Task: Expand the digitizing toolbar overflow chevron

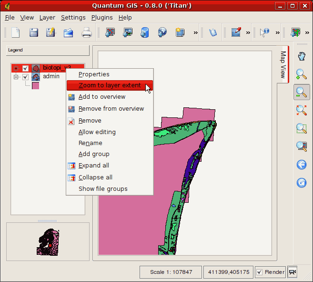Action: coord(248,32)
